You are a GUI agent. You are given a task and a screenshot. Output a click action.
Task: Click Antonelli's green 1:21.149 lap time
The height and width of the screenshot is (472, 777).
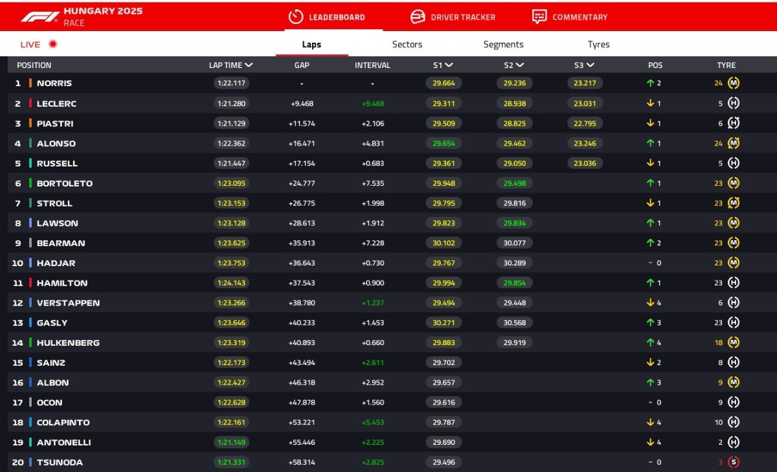231,443
